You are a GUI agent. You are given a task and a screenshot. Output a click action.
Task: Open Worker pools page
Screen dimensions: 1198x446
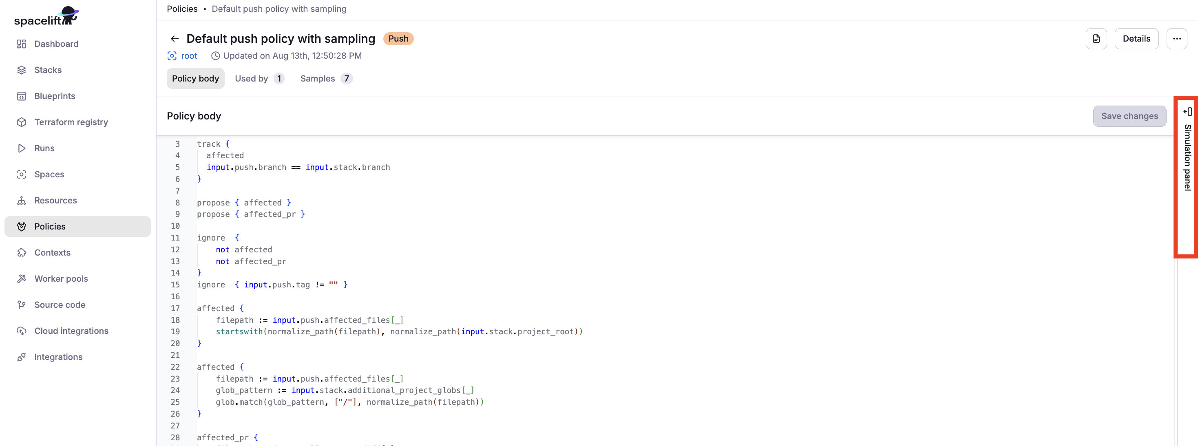(x=61, y=278)
